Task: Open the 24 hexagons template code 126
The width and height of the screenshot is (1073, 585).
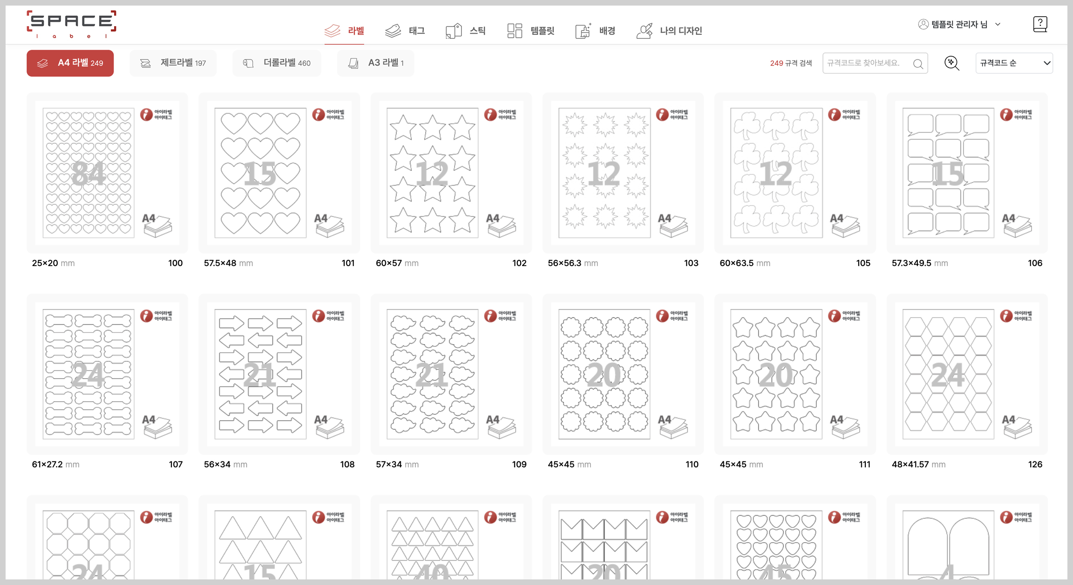Action: [x=967, y=374]
